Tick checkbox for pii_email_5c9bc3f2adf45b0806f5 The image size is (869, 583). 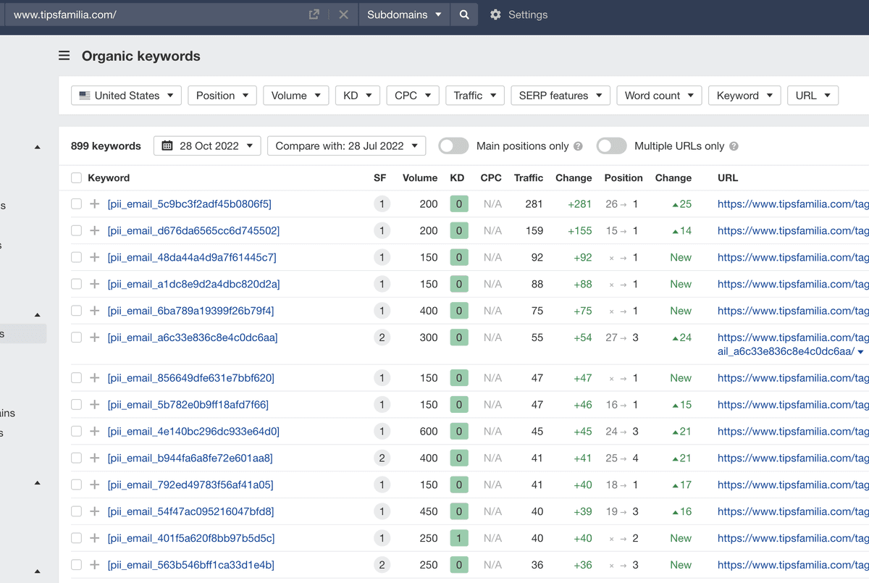point(77,204)
